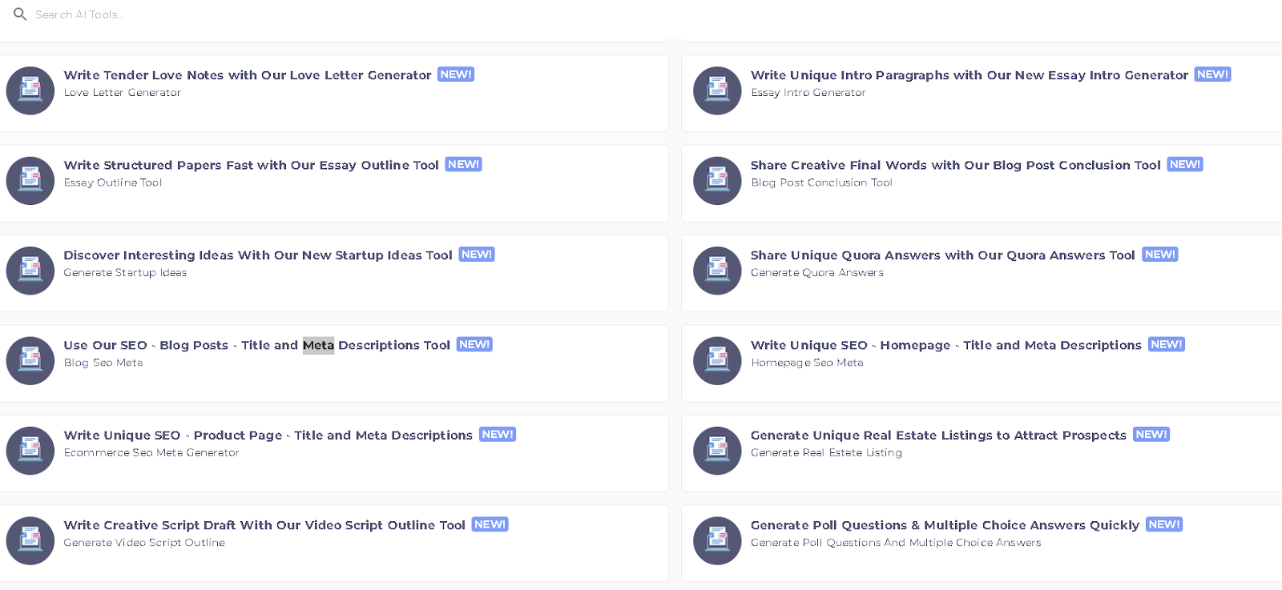Open Generate Poll Questions tool link
Viewport: 1282px width, 590px height.
[945, 525]
